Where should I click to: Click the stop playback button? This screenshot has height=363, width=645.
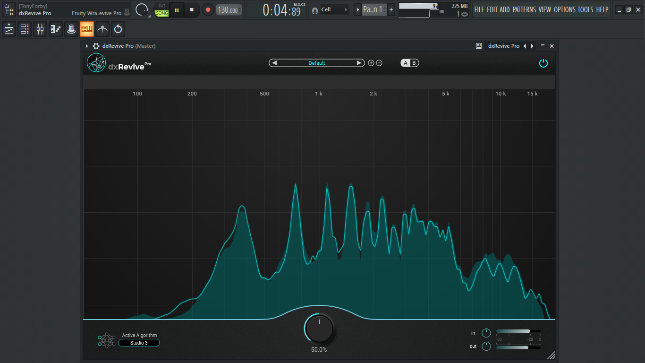click(192, 9)
